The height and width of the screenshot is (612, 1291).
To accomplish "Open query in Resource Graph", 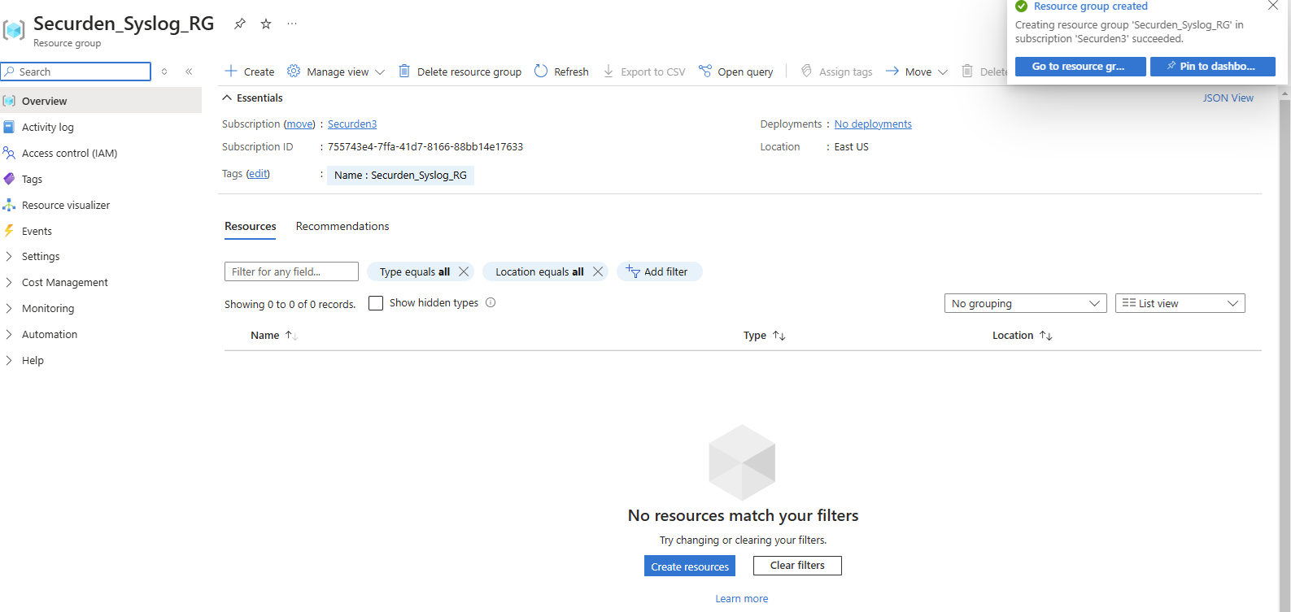I will coord(736,72).
